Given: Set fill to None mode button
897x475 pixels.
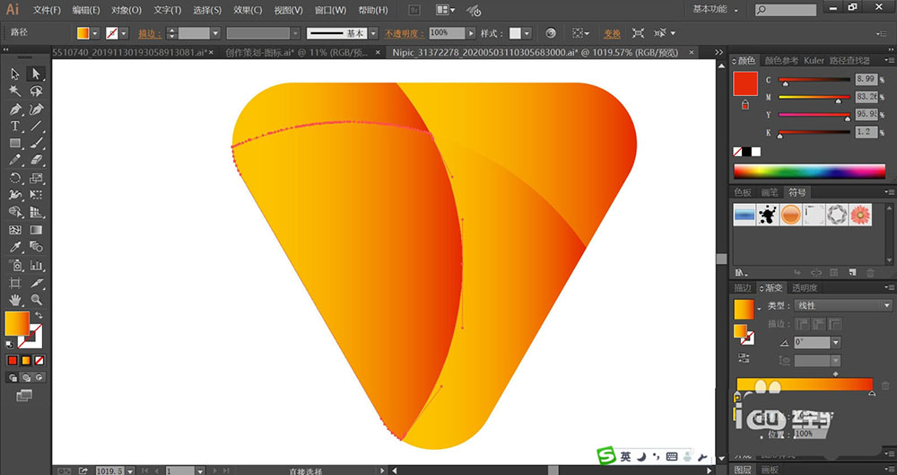Looking at the screenshot, I should [x=39, y=360].
